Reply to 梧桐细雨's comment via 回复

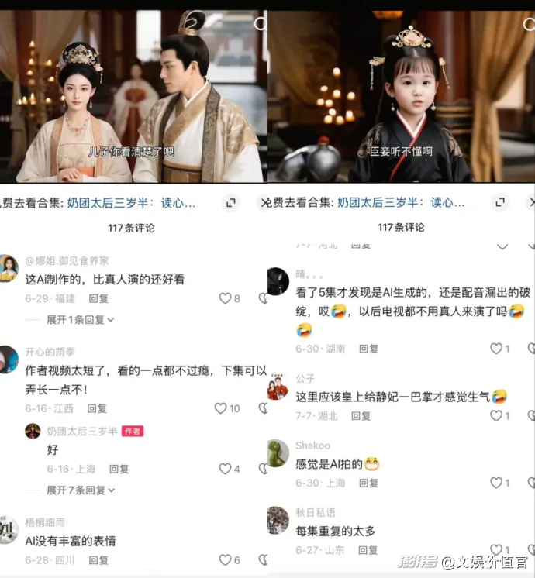pos(98,560)
